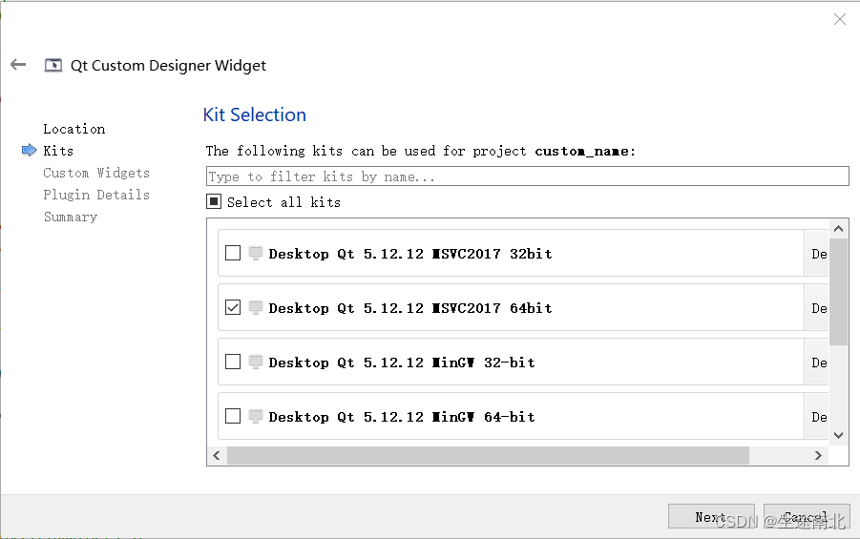Close the wizard dialog with the X
The height and width of the screenshot is (539, 860).
click(839, 19)
